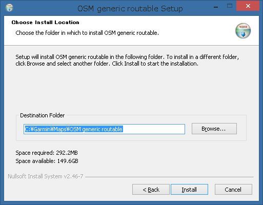This screenshot has height=205, width=263.
Task: Click the 'Destination Folder' group label
Action: coord(42,115)
